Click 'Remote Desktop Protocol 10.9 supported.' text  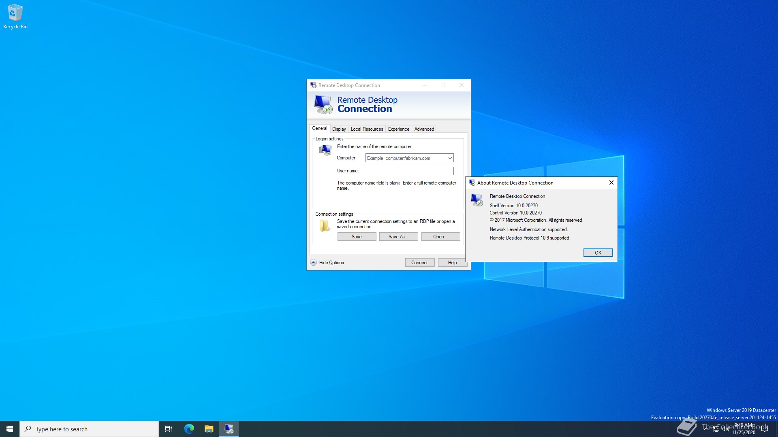pyautogui.click(x=530, y=238)
